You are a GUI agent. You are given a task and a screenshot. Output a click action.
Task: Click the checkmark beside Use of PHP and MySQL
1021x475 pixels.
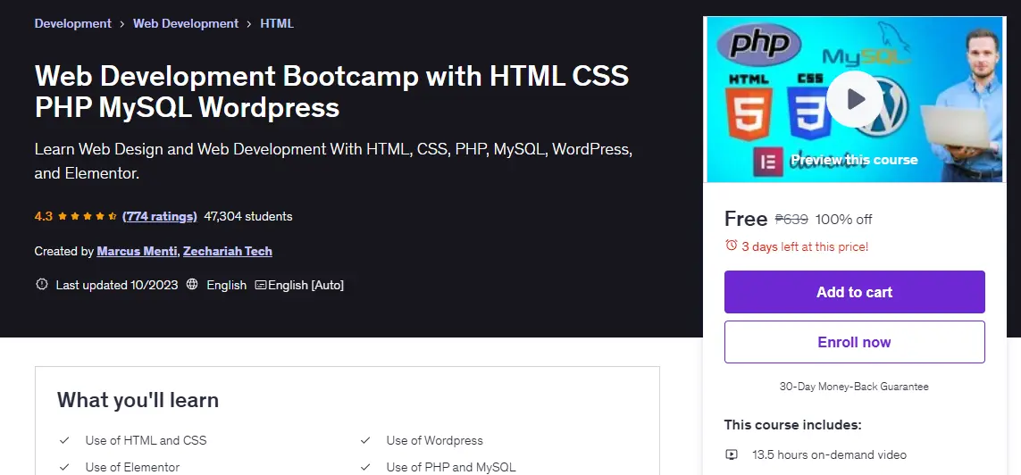click(x=365, y=467)
